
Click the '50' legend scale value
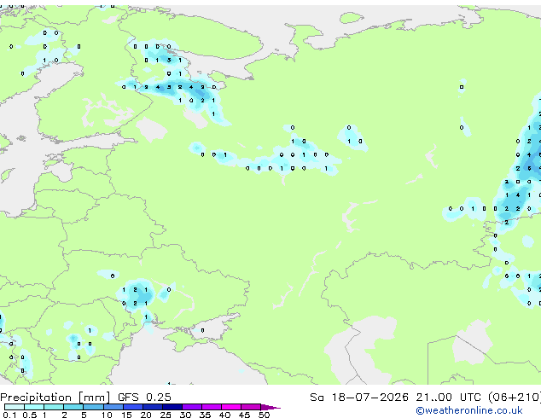[264, 415]
